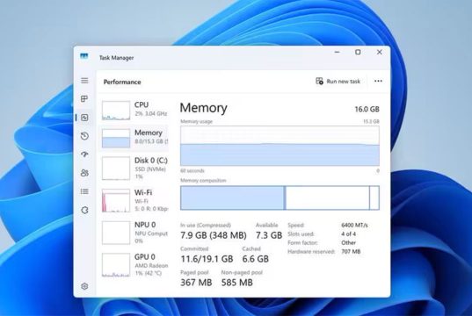The image size is (472, 316).
Task: Select the NPU 0 performance entry
Action: [134, 233]
